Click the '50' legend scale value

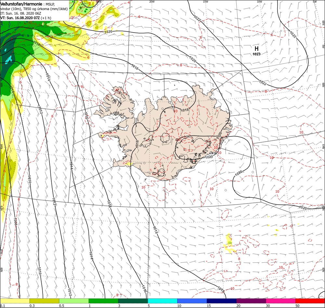tap(297, 306)
